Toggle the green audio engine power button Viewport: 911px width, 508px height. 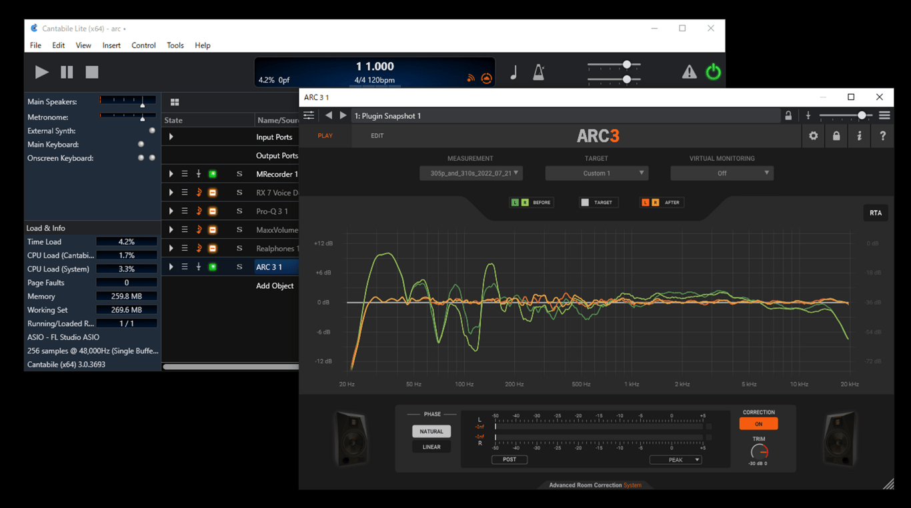[713, 71]
